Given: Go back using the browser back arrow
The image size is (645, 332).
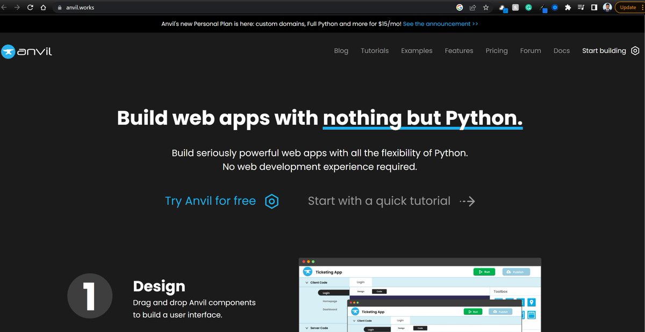Looking at the screenshot, I should [x=4, y=8].
